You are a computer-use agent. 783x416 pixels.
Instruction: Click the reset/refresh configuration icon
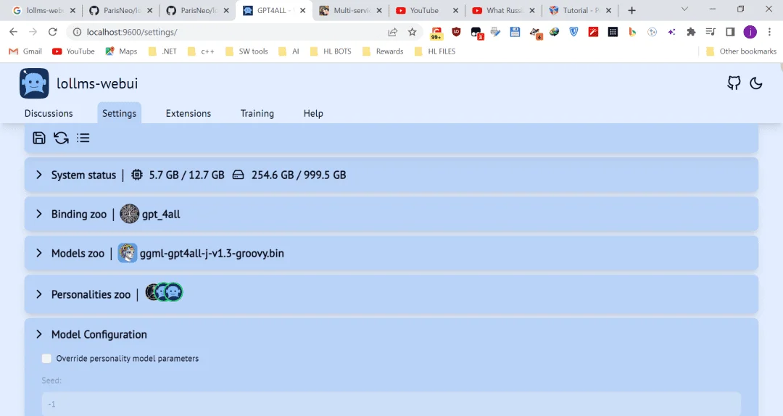(x=61, y=138)
